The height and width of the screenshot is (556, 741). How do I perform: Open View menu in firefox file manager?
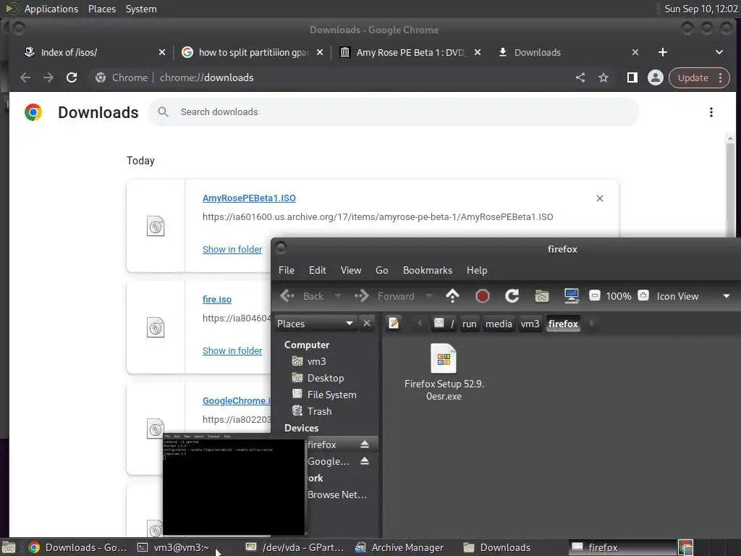(351, 271)
